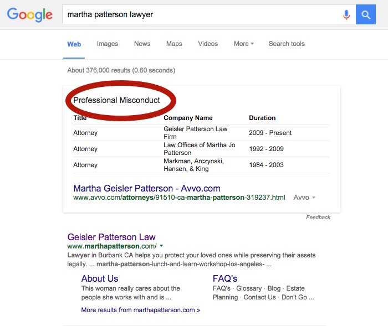Click the green avvo.com URL text

179,198
